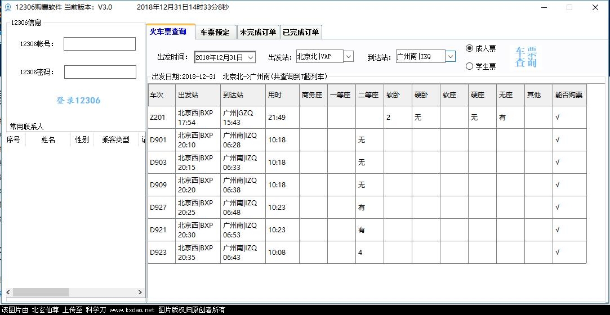The image size is (610, 315).
Task: Click the √ purchasable mark for D923
Action: pos(569,253)
